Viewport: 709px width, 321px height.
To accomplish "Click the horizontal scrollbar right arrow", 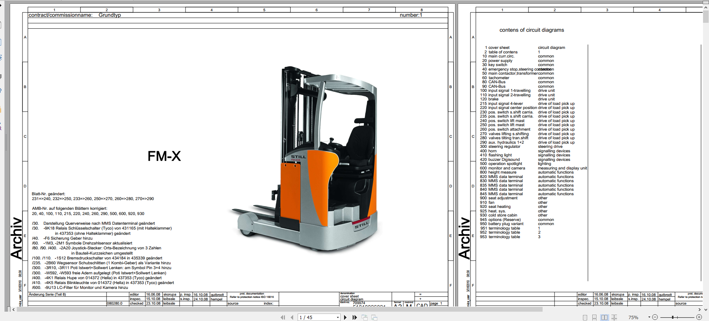I will [x=700, y=309].
